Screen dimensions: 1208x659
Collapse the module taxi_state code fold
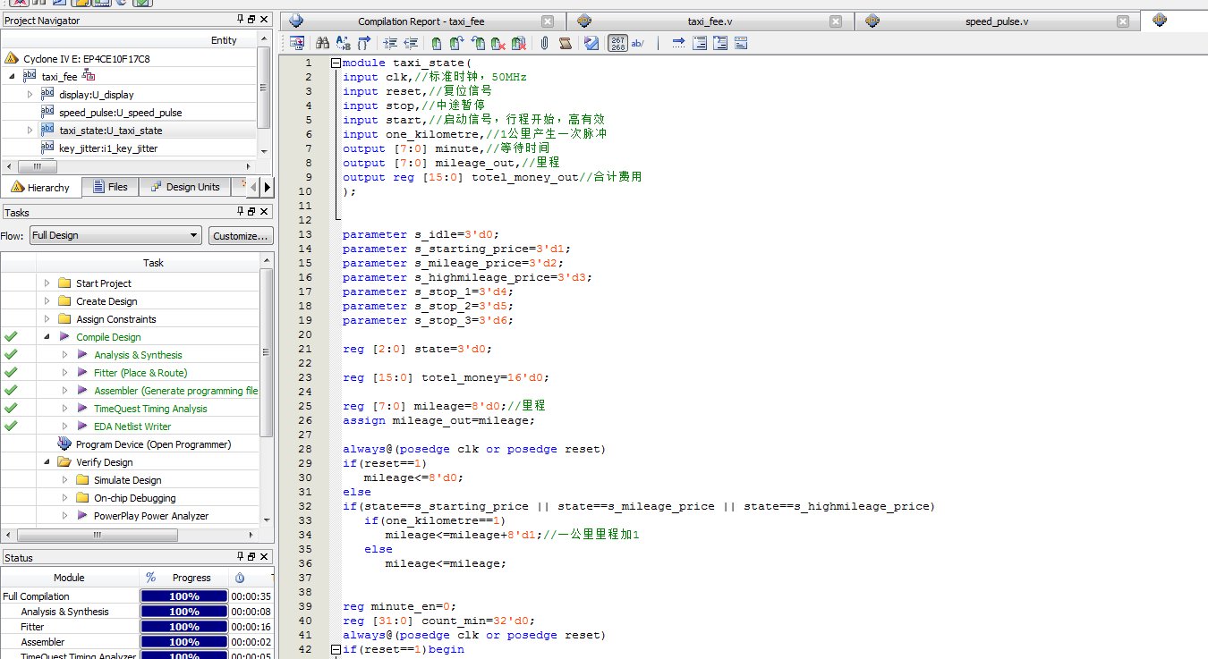pyautogui.click(x=336, y=63)
